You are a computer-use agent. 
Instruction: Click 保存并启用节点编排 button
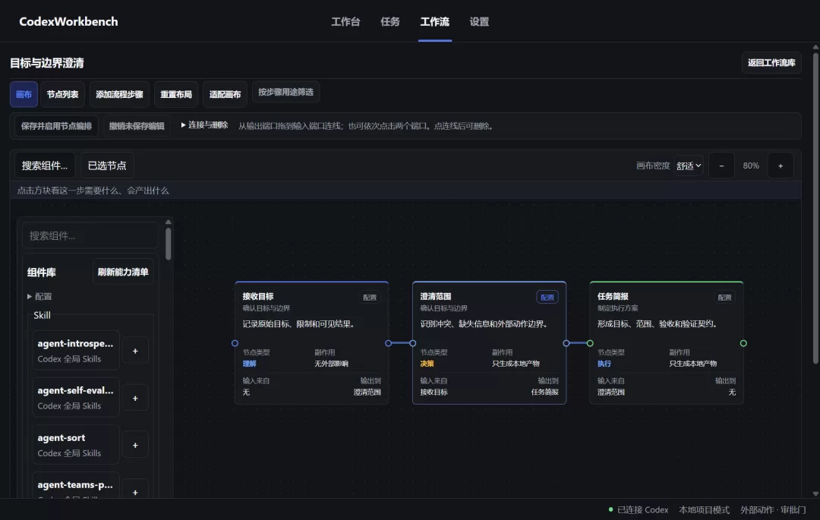[x=56, y=126]
